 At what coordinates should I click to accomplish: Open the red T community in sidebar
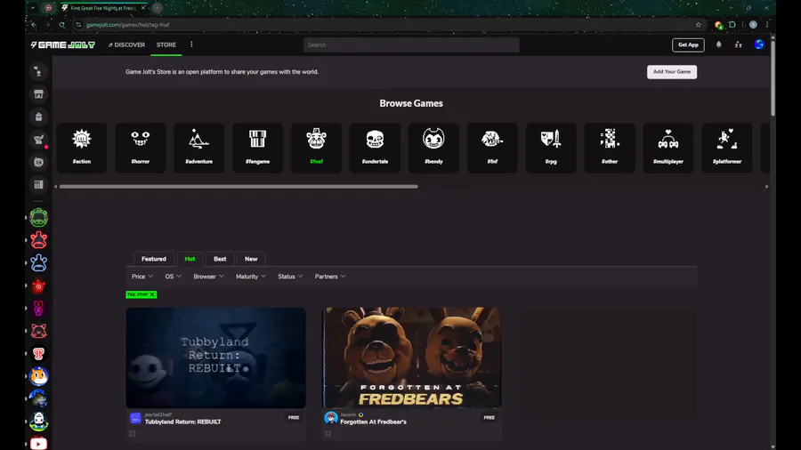(38, 354)
